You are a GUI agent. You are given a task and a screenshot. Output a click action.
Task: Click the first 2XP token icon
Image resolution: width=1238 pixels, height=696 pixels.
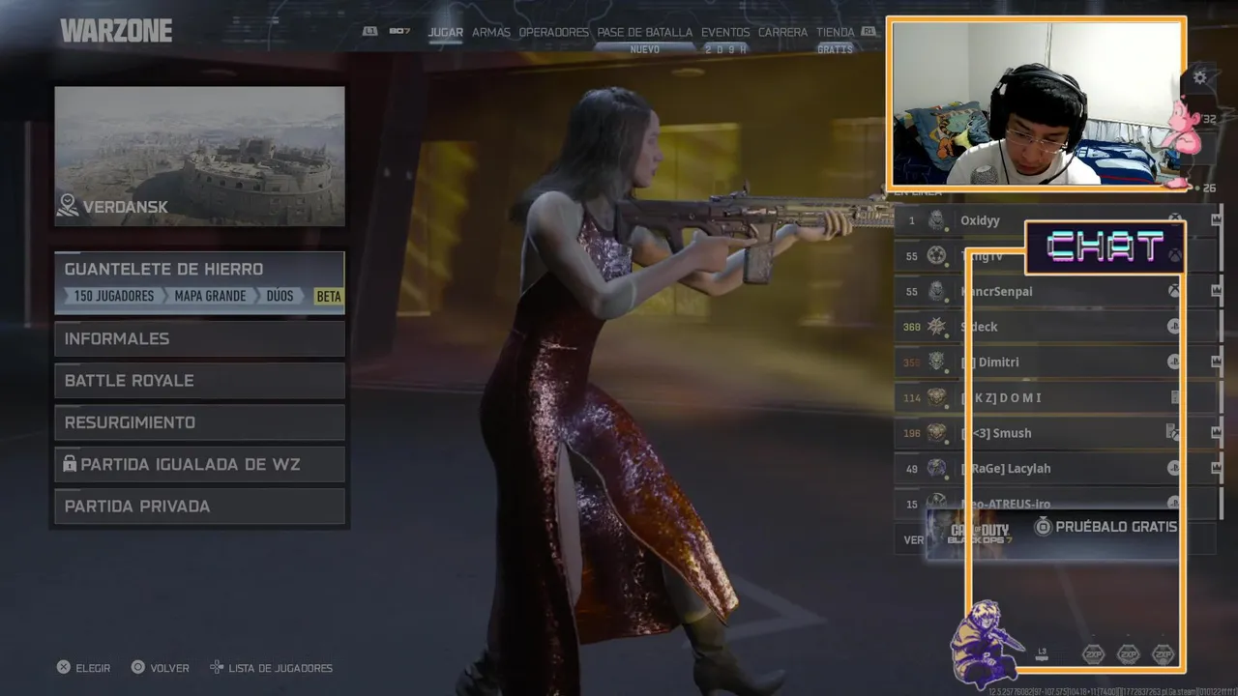coord(1093,654)
